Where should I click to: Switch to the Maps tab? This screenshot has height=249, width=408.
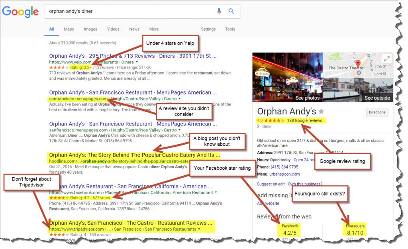(x=69, y=29)
